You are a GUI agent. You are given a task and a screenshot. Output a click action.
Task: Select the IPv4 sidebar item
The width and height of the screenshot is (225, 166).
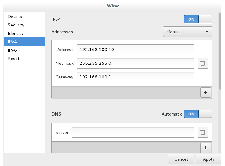[24, 42]
